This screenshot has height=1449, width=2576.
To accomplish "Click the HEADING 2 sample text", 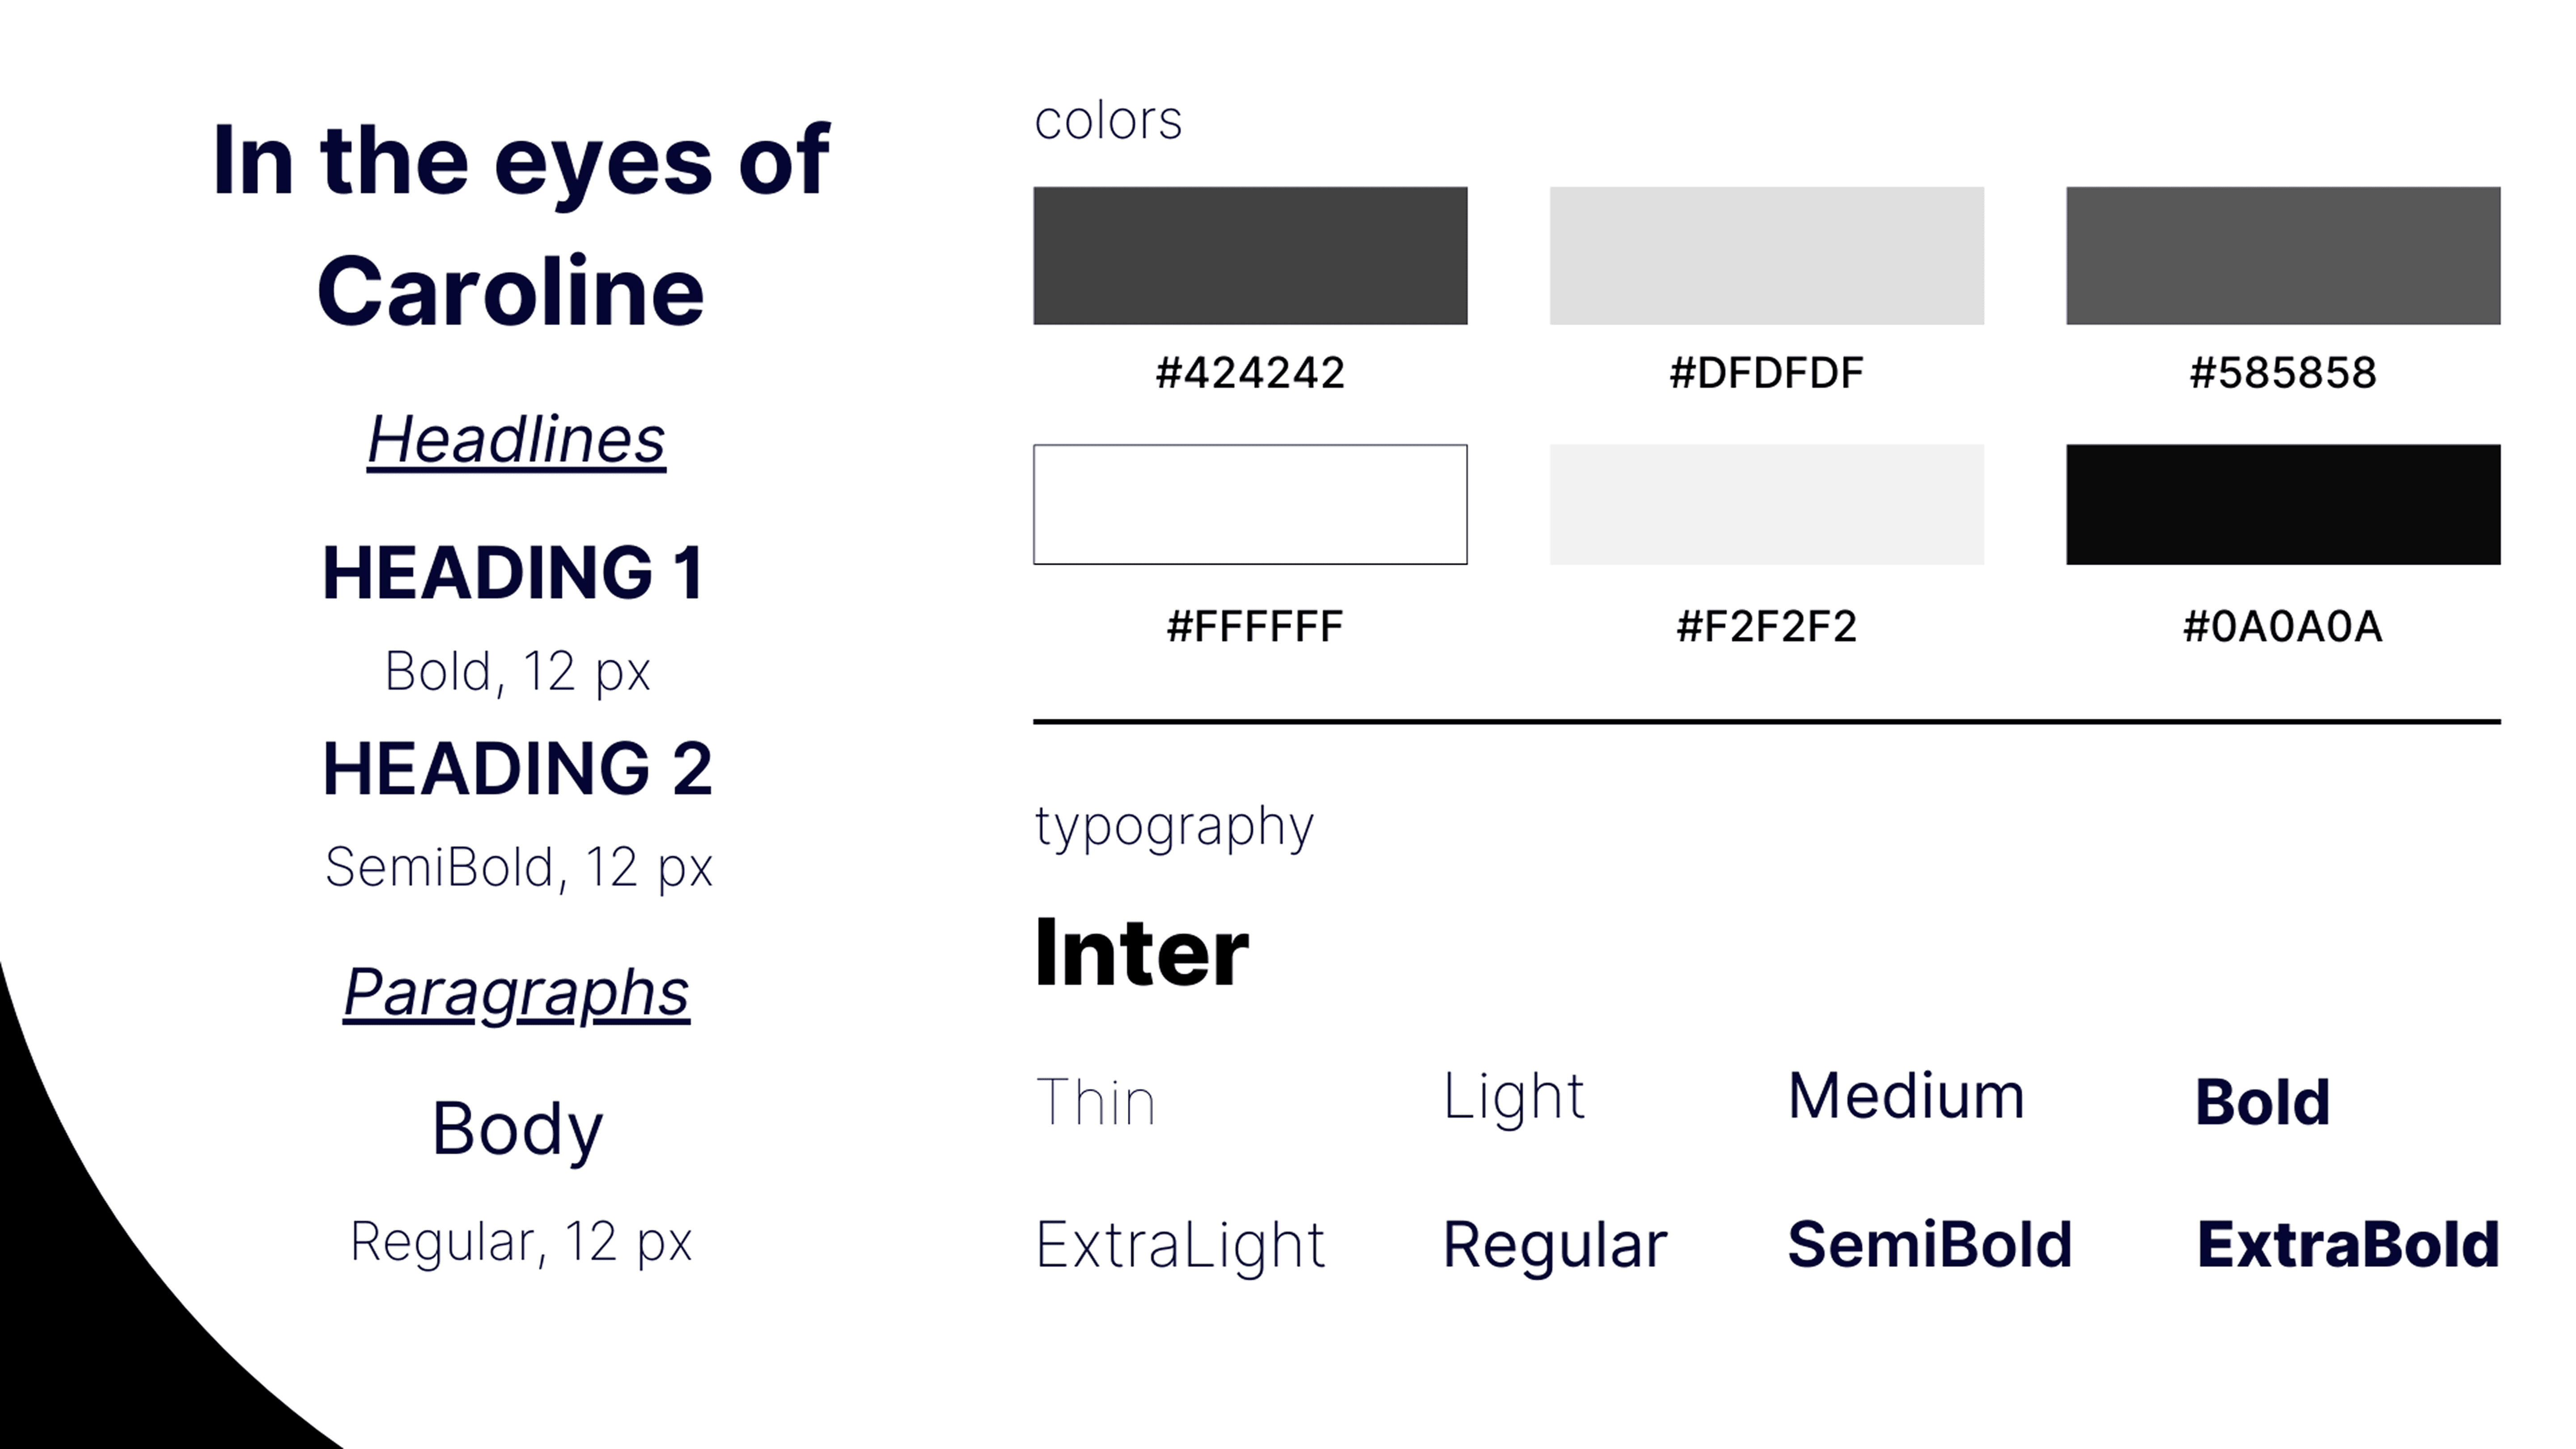I will click(x=517, y=768).
